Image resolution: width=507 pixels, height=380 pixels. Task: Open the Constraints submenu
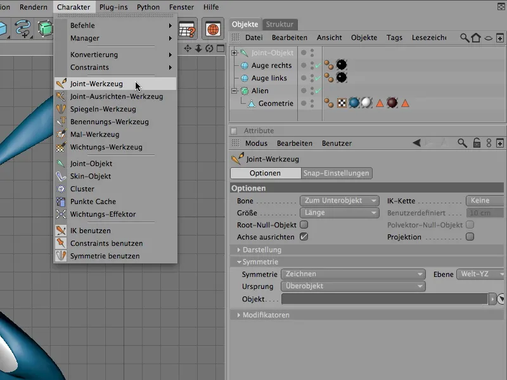115,67
